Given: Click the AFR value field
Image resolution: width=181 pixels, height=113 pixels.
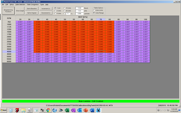Looking at the screenshot, I should tap(79, 11).
